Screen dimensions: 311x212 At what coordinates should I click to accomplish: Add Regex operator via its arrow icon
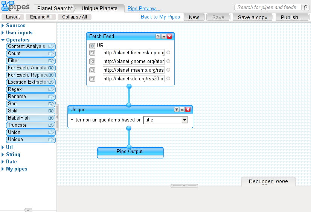tap(51, 89)
